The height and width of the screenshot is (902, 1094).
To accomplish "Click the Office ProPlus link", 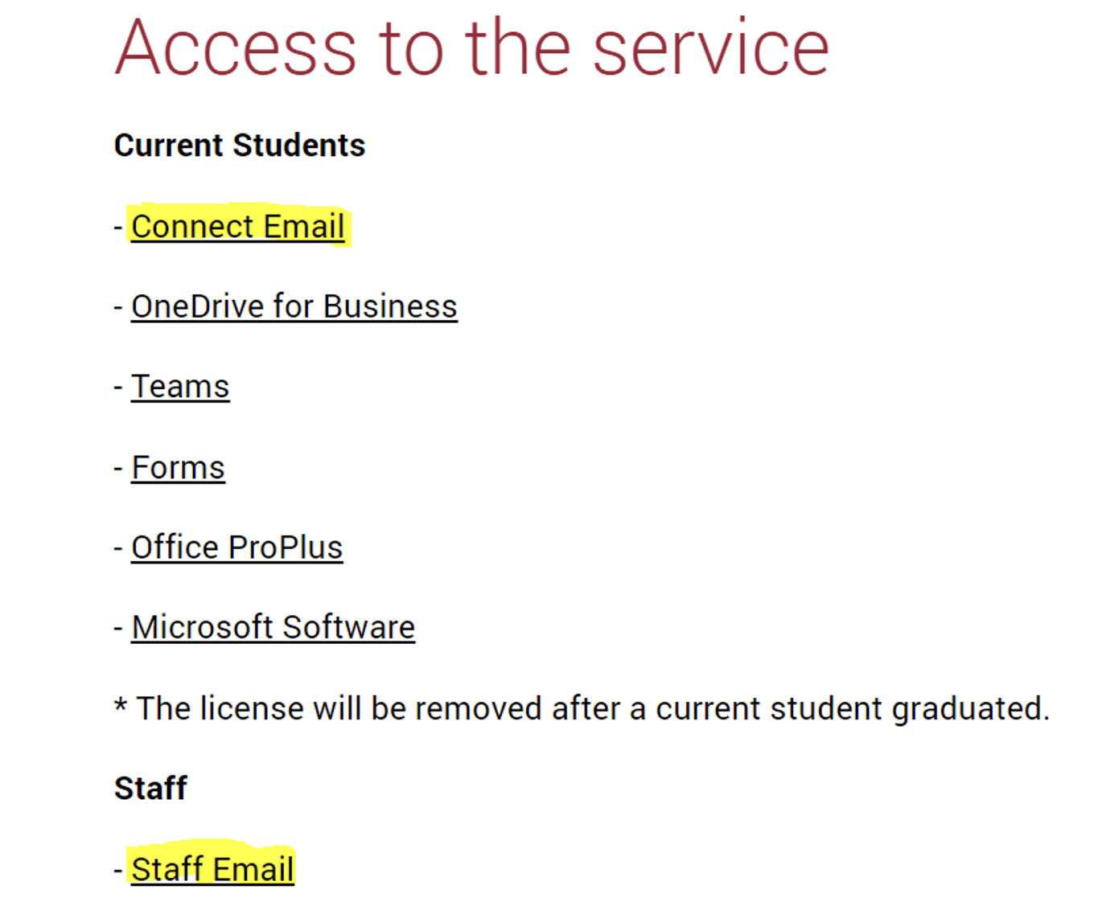I will point(236,547).
